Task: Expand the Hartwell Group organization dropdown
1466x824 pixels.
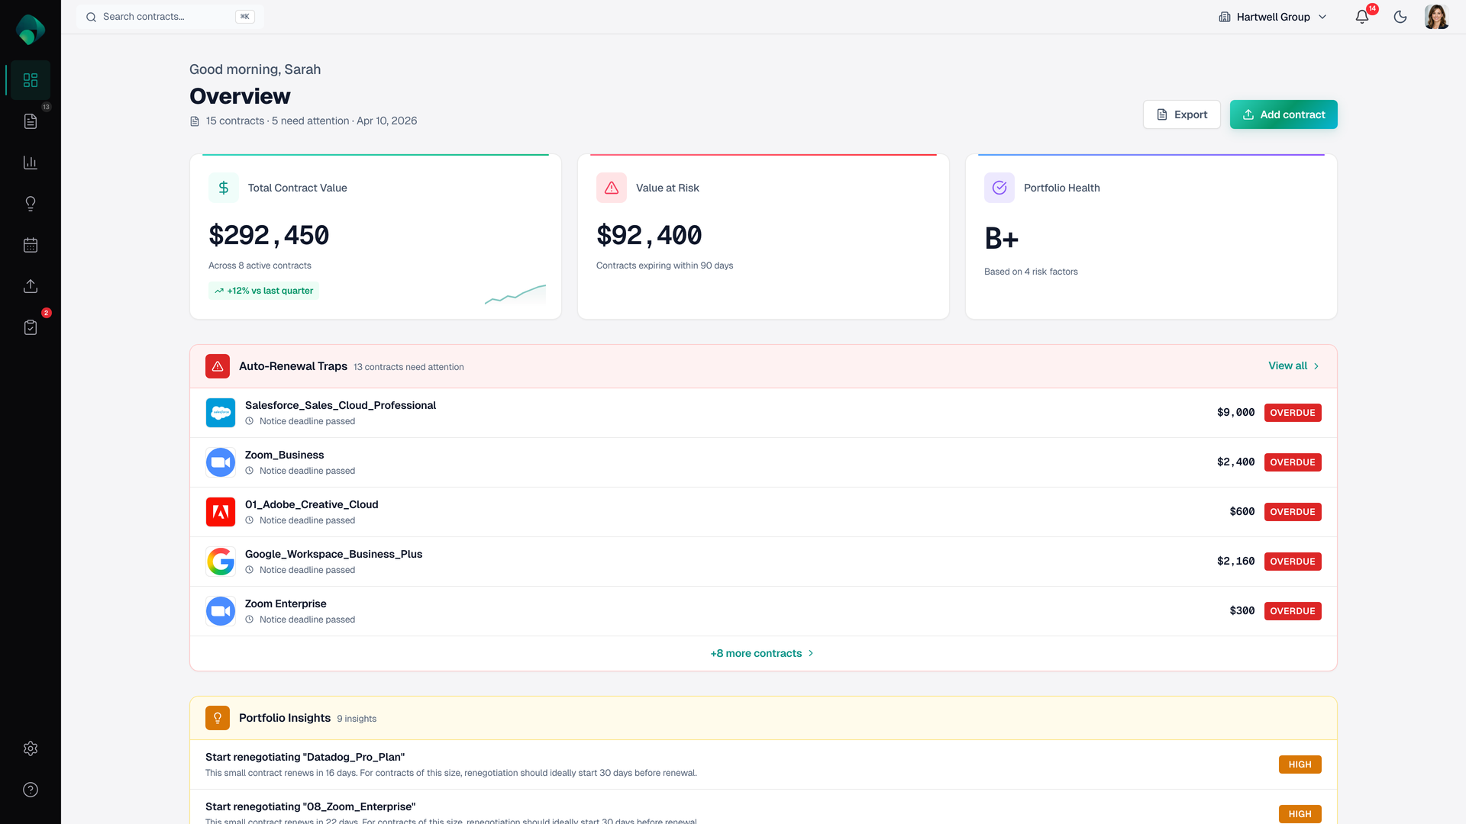Action: 1273,17
